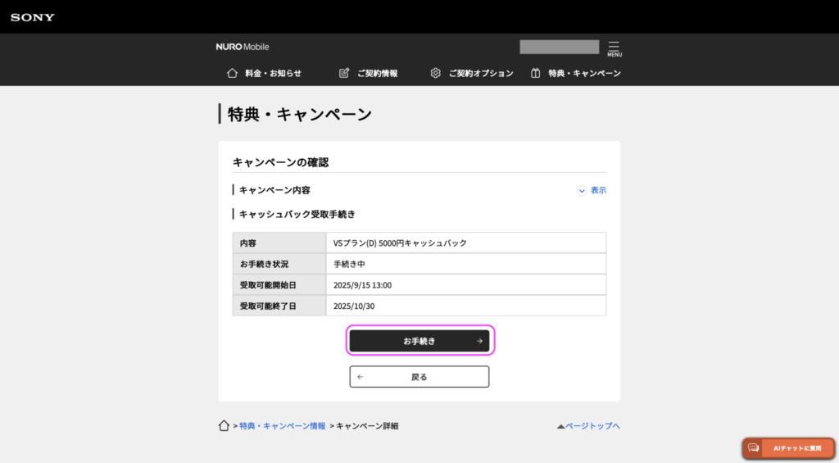This screenshot has height=463, width=839.
Task: Click the SONY logo
Action: pos(33,16)
